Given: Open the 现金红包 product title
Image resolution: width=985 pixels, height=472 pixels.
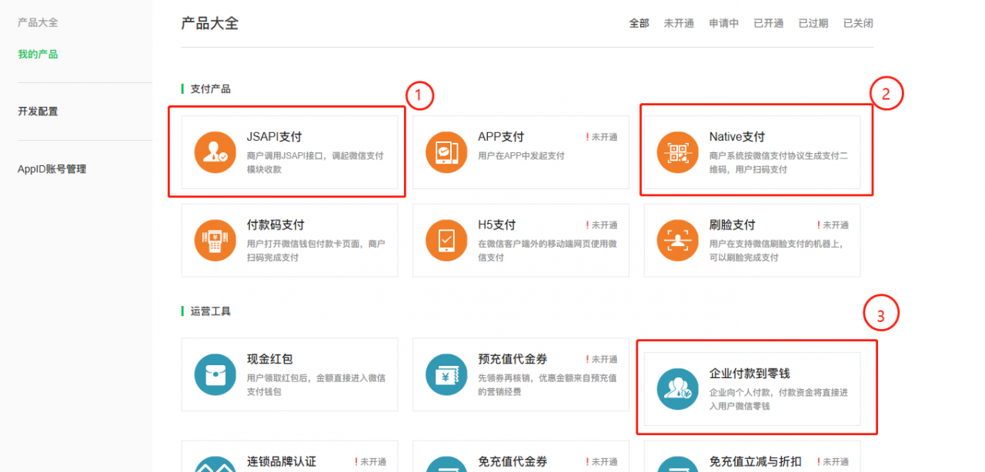Looking at the screenshot, I should pyautogui.click(x=269, y=359).
